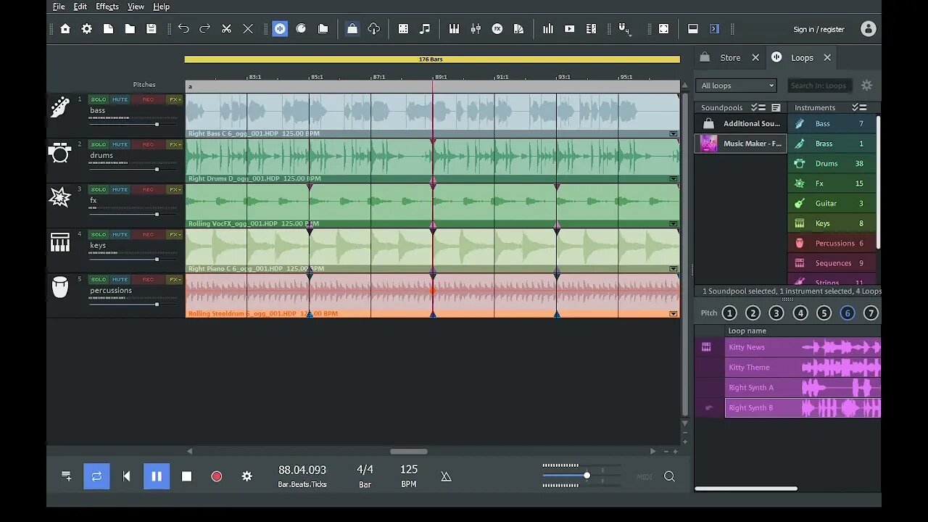Open the keyboard piano icon in the toolbar
928x522 pixels.
click(455, 29)
